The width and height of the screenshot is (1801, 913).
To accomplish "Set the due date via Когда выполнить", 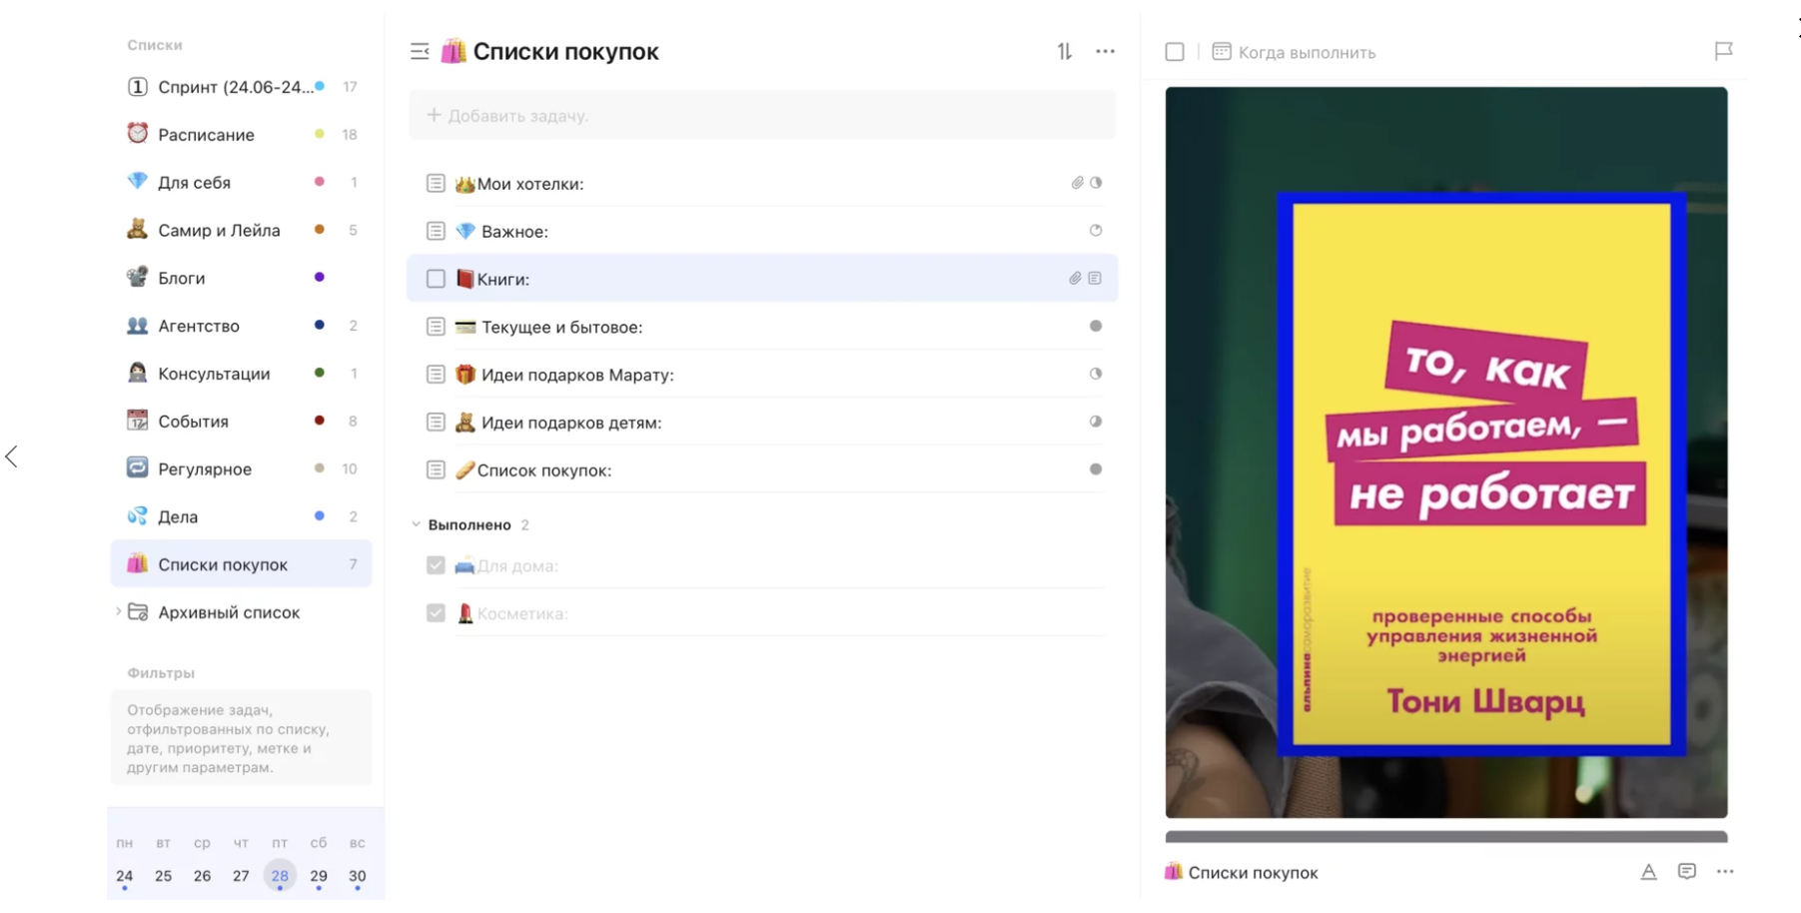I will [x=1306, y=53].
